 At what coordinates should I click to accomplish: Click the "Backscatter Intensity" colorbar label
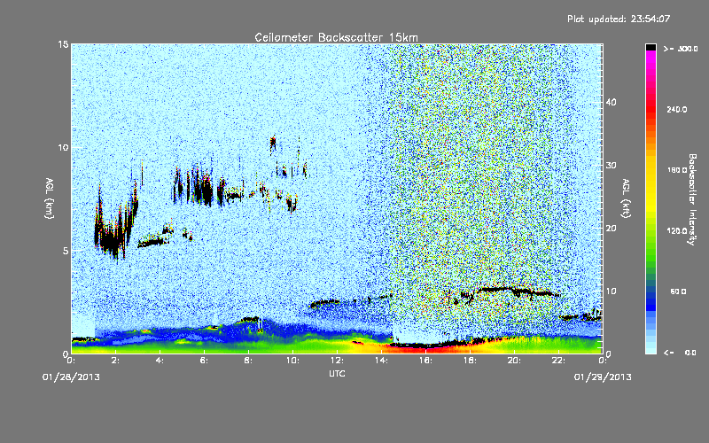pos(692,199)
